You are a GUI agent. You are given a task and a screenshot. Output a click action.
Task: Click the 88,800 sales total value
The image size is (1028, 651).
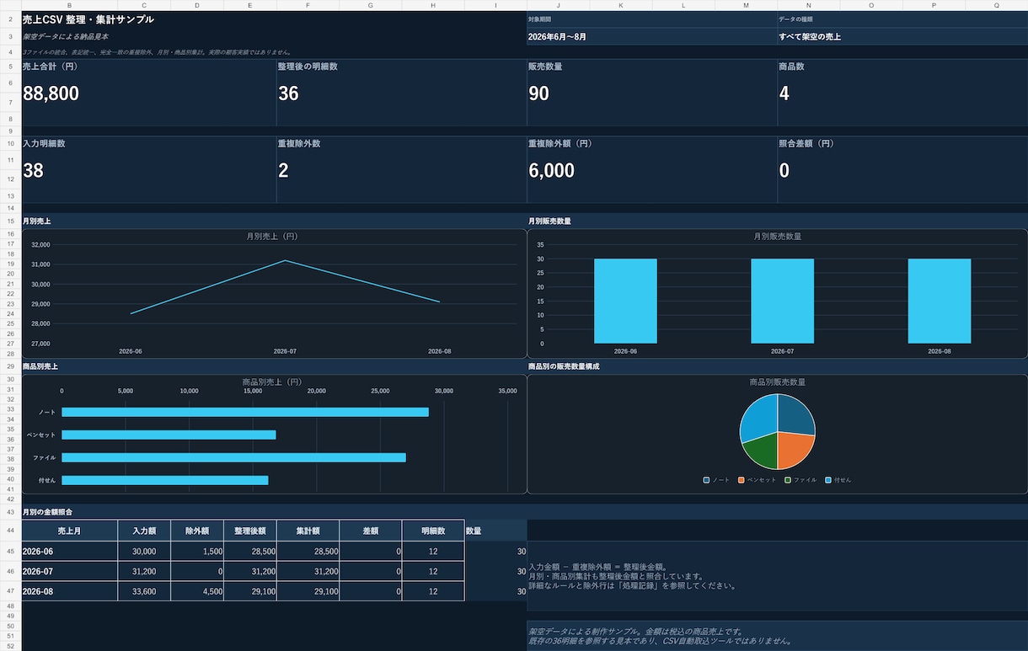click(x=51, y=93)
